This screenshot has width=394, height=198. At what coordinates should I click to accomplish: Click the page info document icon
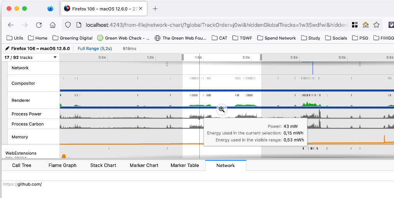click(78, 25)
